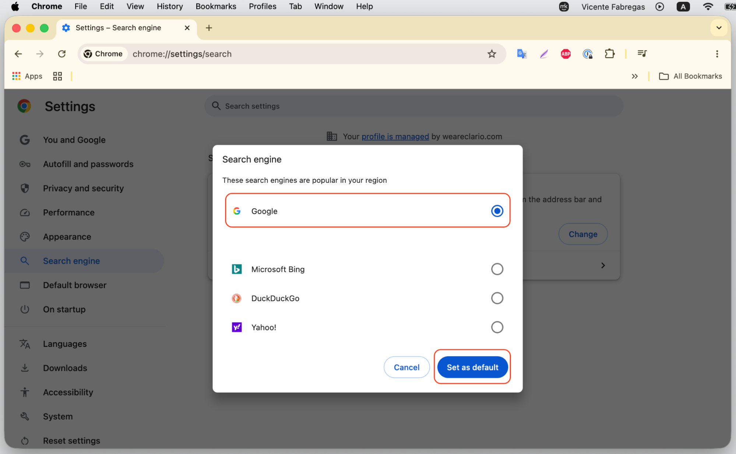Choose the DuckDuckGo radio option
Viewport: 736px width, 454px height.
tap(497, 298)
